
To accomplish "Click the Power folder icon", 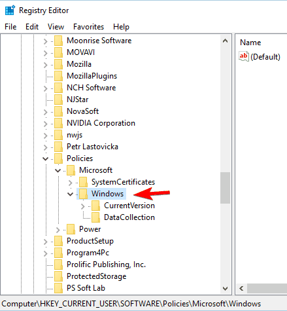I will click(x=71, y=229).
